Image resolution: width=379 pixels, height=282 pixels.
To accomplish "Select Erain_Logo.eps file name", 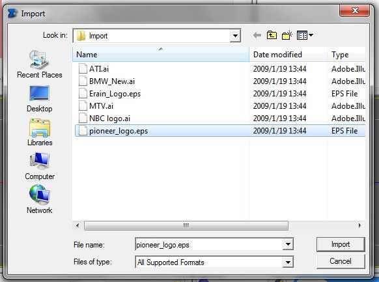I will (115, 94).
